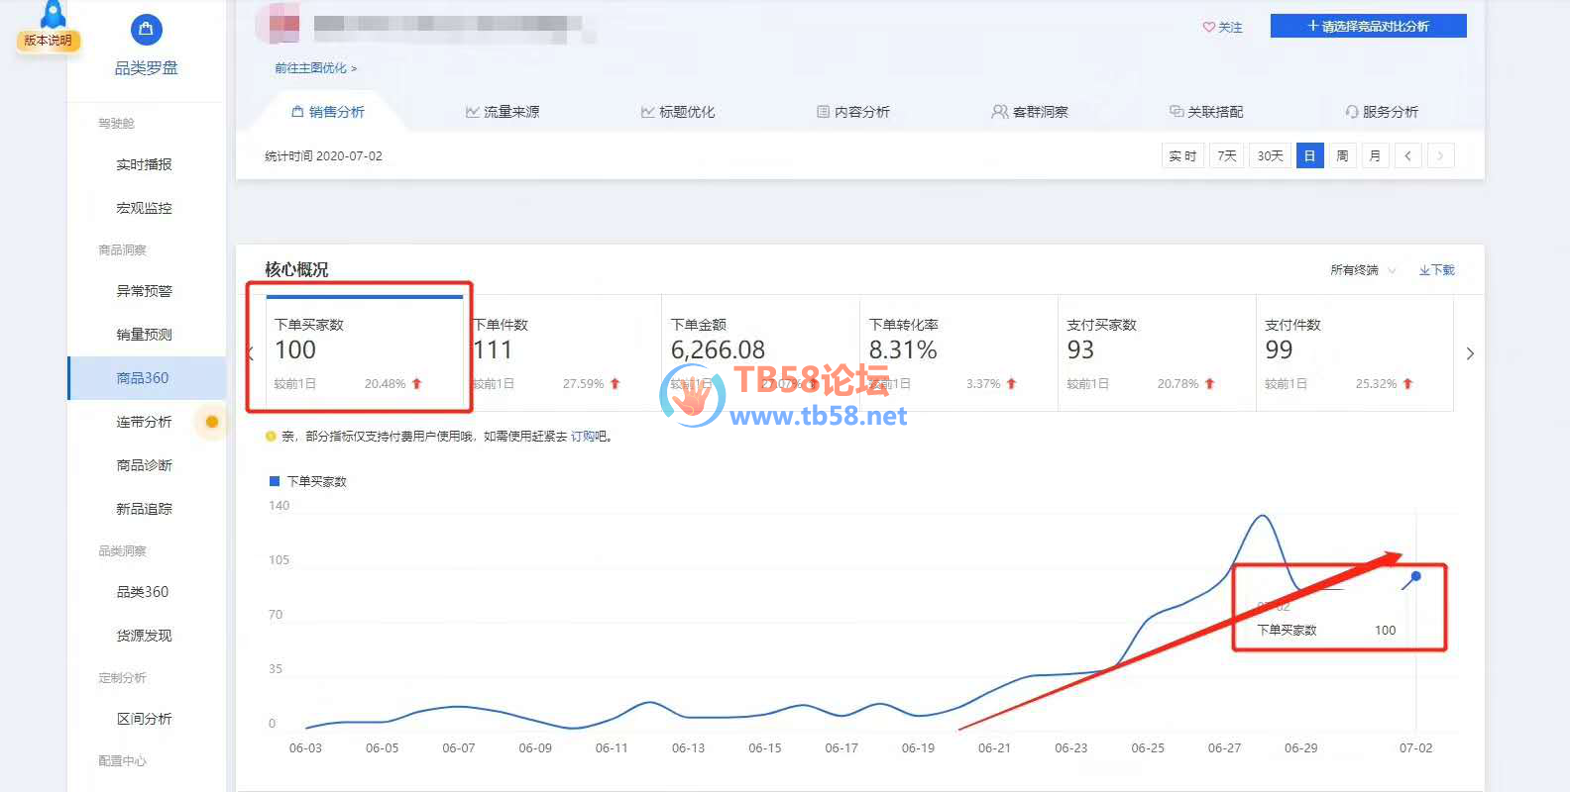Select the 日 day granularity option
The width and height of the screenshot is (1570, 792).
[1309, 156]
